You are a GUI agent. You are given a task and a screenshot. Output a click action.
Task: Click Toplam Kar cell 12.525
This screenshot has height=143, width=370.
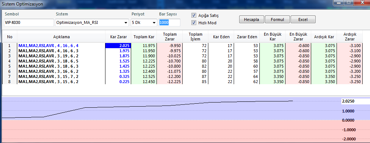tap(144, 76)
